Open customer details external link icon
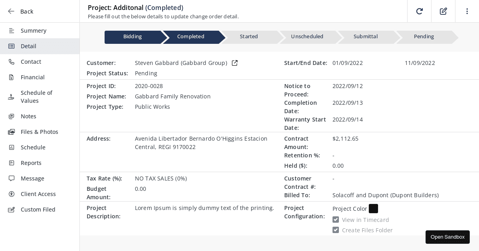Screen dimensions: 479x251 235,63
